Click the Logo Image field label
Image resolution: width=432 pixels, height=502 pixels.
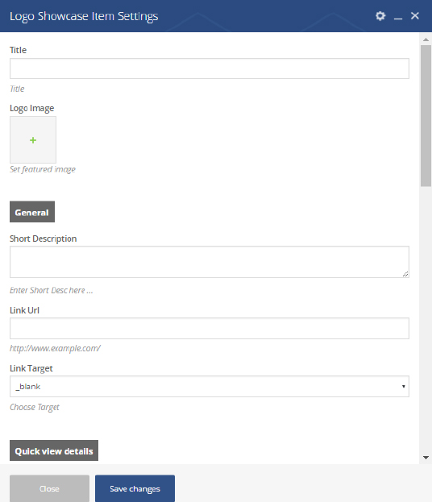31,108
